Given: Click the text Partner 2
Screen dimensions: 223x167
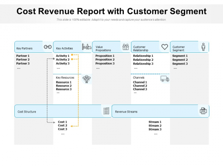Looking at the screenshot, I should coord(23,60).
